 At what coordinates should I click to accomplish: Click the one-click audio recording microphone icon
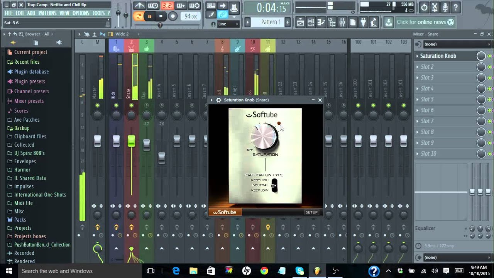coord(445,7)
